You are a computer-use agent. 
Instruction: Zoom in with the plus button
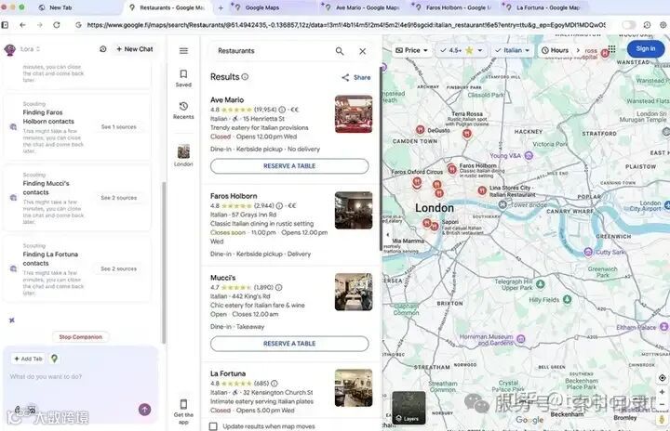[662, 392]
